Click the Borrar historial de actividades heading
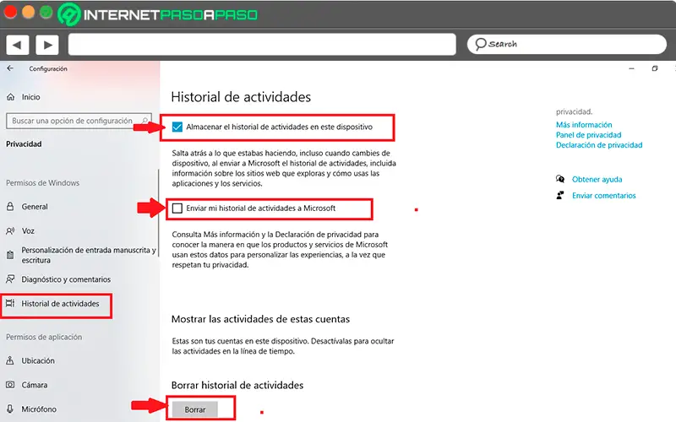The width and height of the screenshot is (676, 422). click(237, 385)
